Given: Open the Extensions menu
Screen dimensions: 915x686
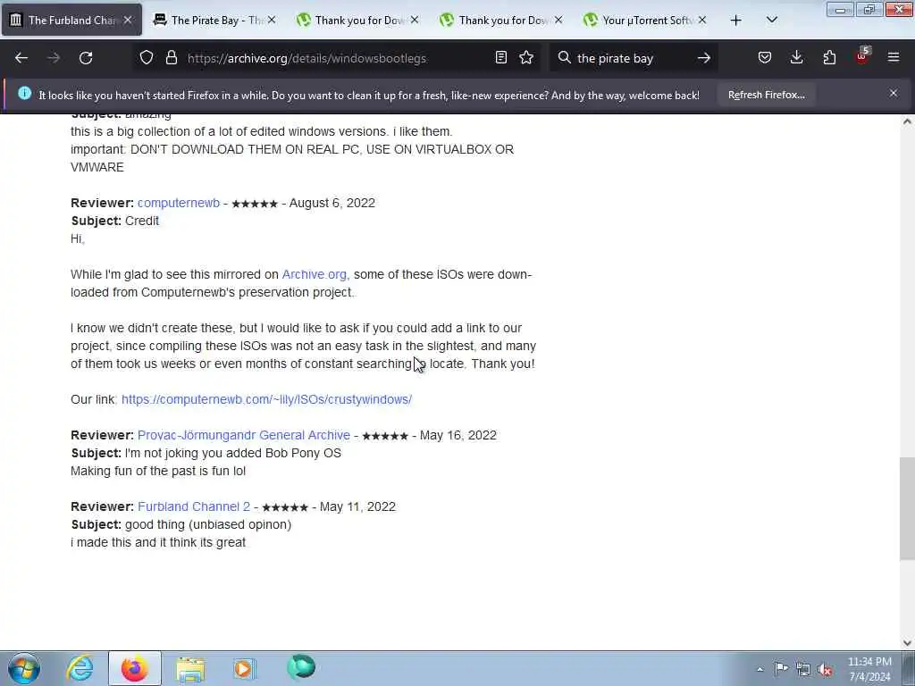Looking at the screenshot, I should point(829,58).
